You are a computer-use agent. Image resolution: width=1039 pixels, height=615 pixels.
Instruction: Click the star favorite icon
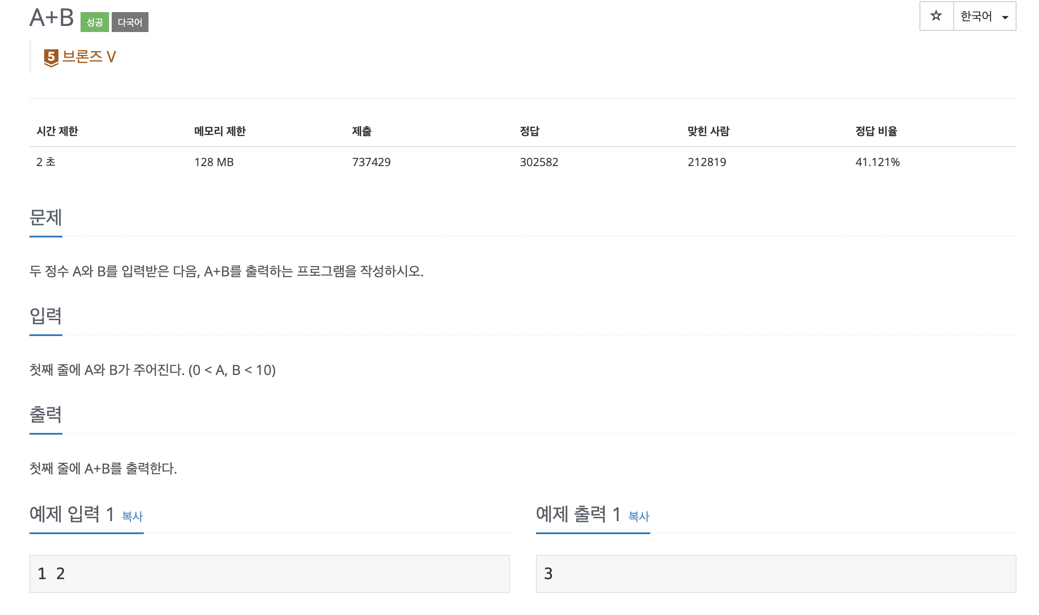point(936,16)
